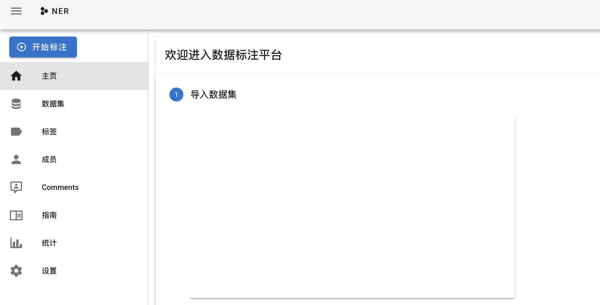The width and height of the screenshot is (600, 305).
Task: Click the settings gear icon
Action: click(x=16, y=271)
